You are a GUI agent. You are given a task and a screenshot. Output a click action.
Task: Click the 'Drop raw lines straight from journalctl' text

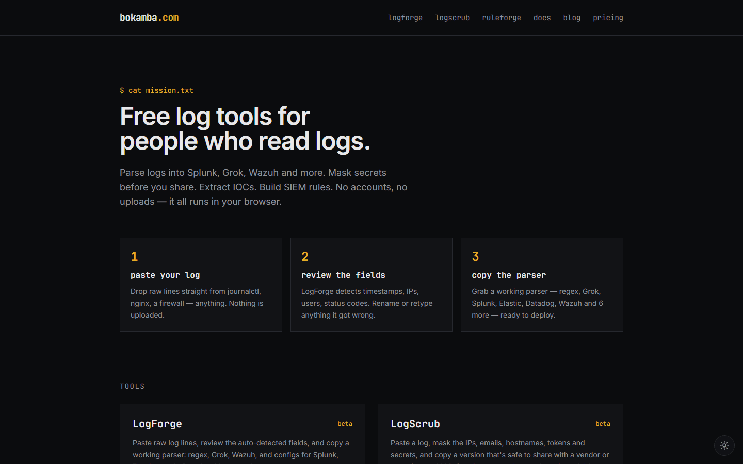(197, 303)
